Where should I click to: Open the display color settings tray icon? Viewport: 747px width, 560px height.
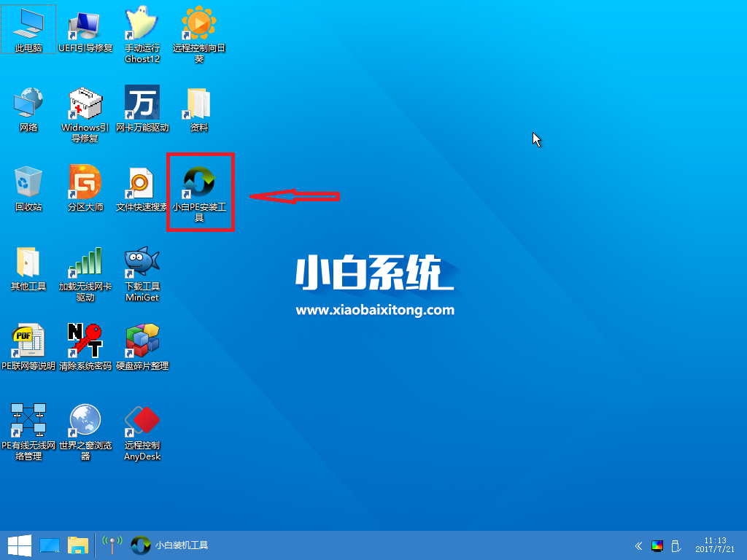[657, 545]
